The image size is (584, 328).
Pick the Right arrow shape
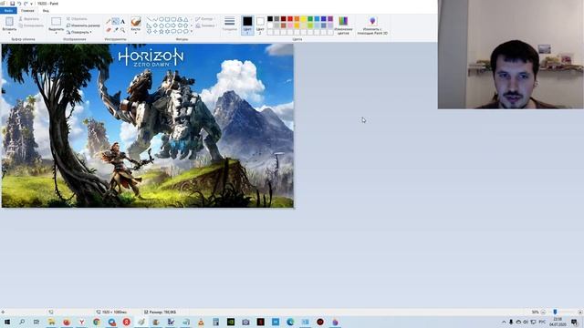[173, 26]
